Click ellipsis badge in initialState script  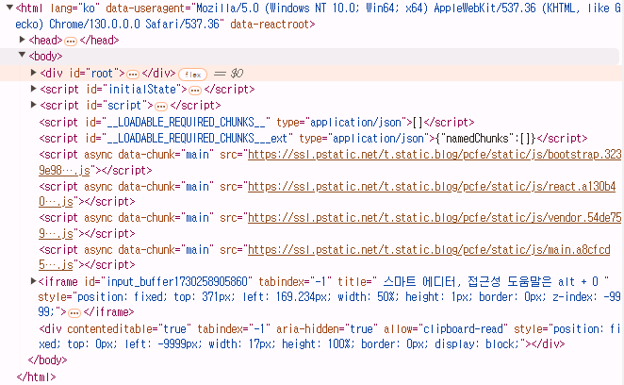tap(195, 91)
